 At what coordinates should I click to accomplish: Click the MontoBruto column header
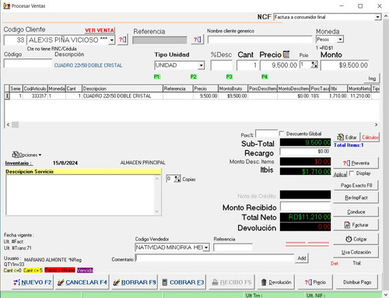click(x=233, y=89)
